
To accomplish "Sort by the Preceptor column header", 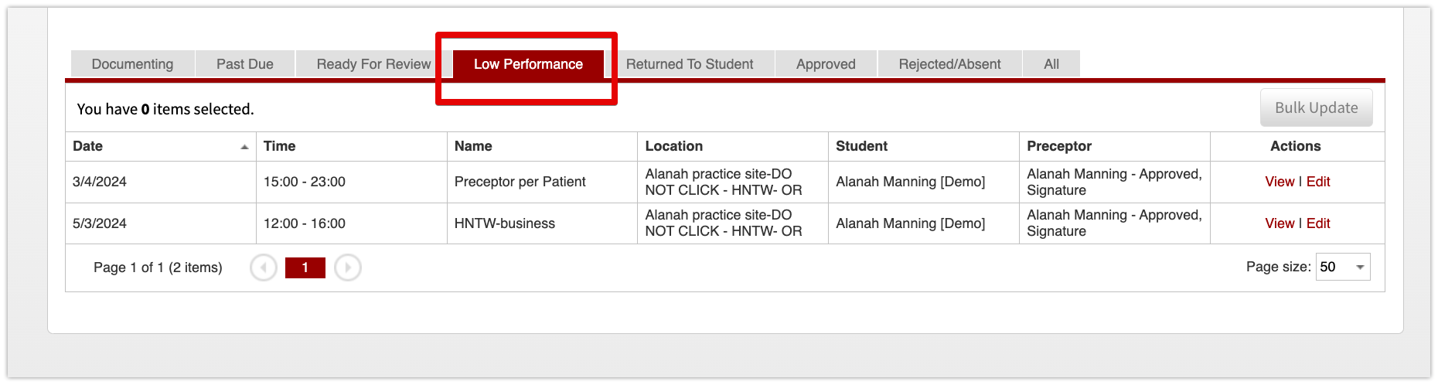I will (1059, 146).
